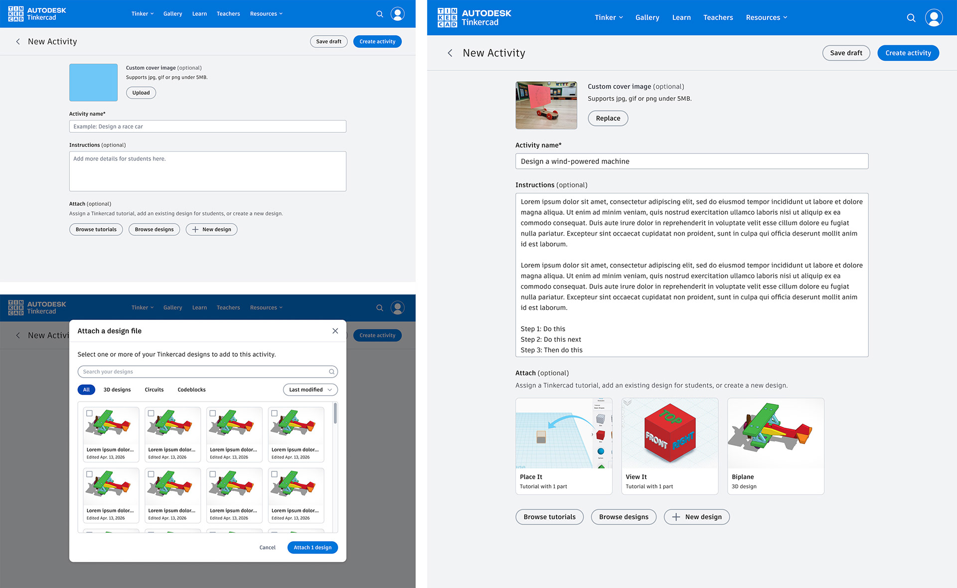957x588 pixels.
Task: Click the back arrow beside the large New Activity title
Action: tap(450, 53)
